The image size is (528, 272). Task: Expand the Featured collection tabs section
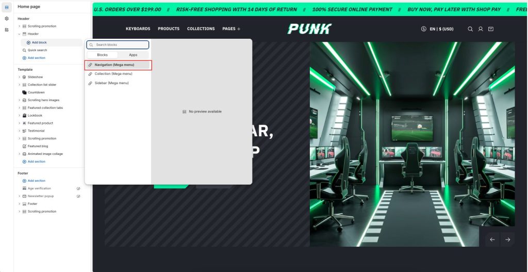pyautogui.click(x=19, y=108)
